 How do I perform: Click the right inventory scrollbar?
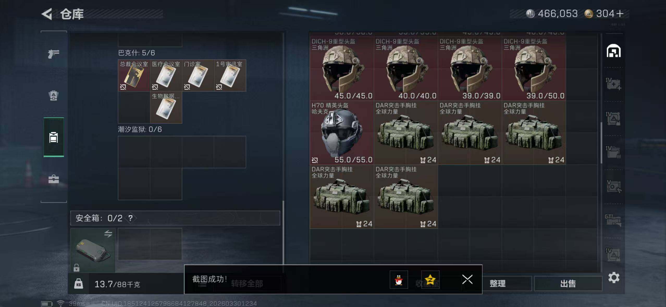click(601, 143)
